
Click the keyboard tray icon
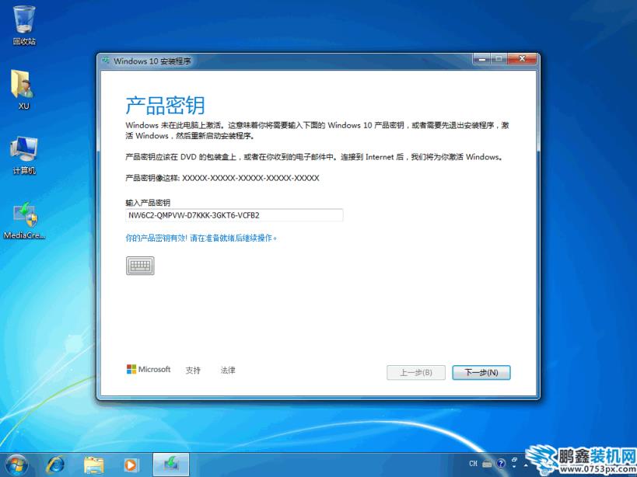click(x=487, y=464)
